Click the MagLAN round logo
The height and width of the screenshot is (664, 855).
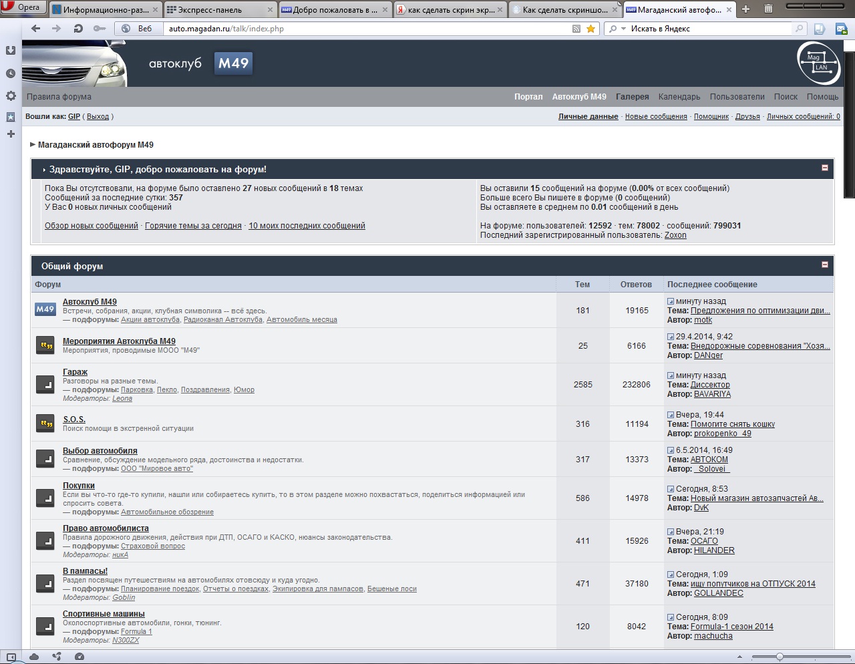point(818,63)
